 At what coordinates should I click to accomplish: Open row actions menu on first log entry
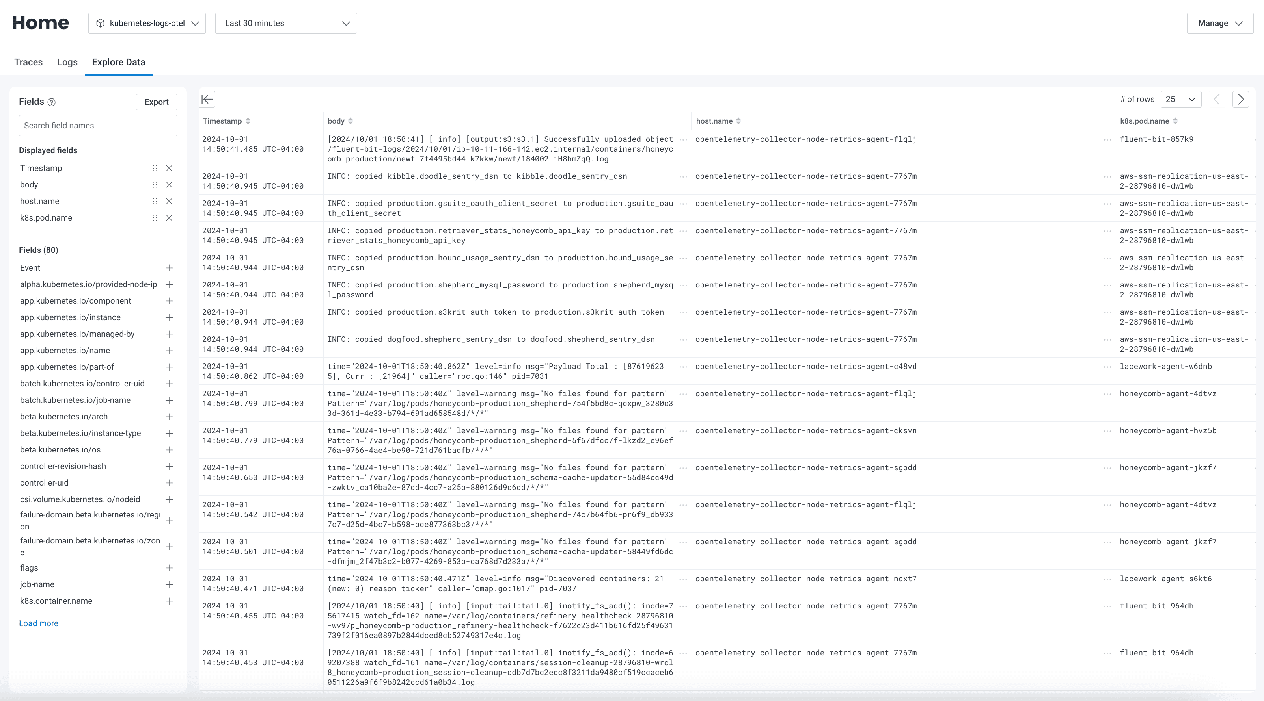683,140
